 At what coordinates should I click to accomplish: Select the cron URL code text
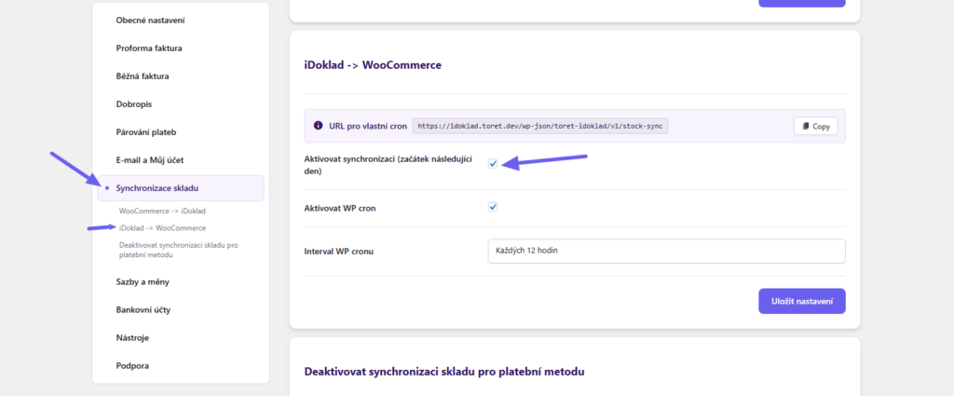(x=540, y=126)
